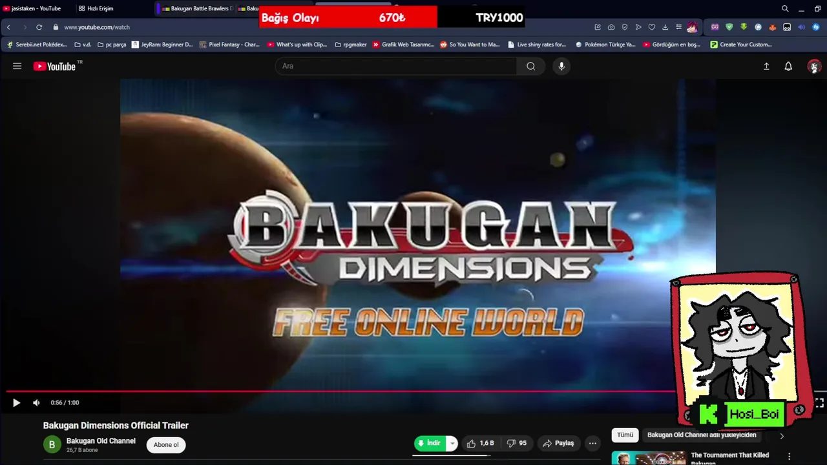Click the YouTube search magnifier button
827x465 pixels.
(530, 66)
